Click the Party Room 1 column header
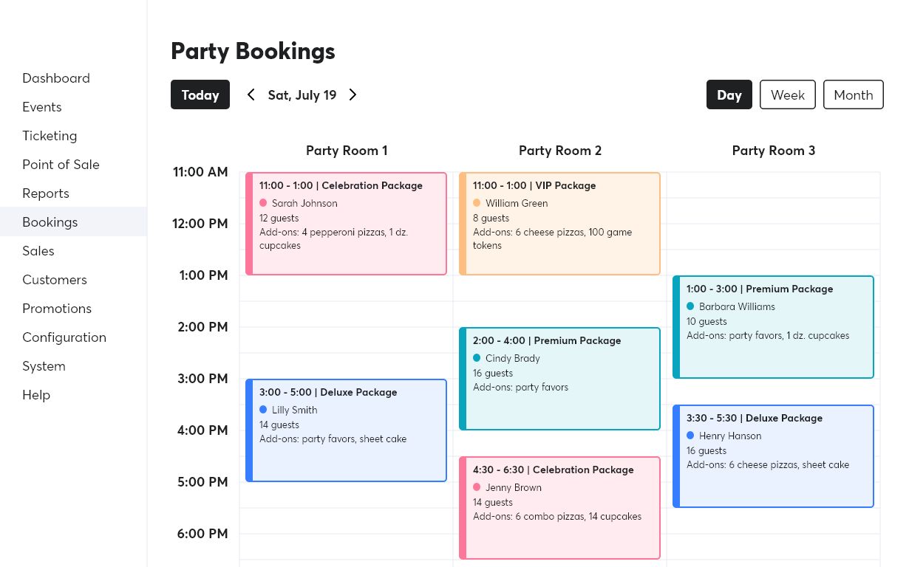This screenshot has height=567, width=909. (347, 151)
